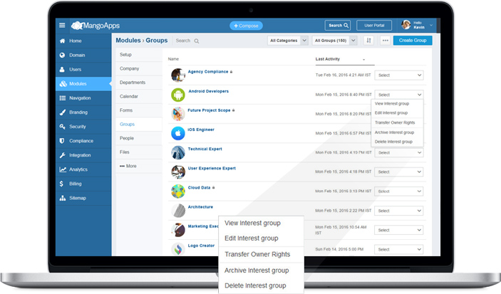
Task: Open Select dropdown for Logo Creator
Action: coord(399,249)
